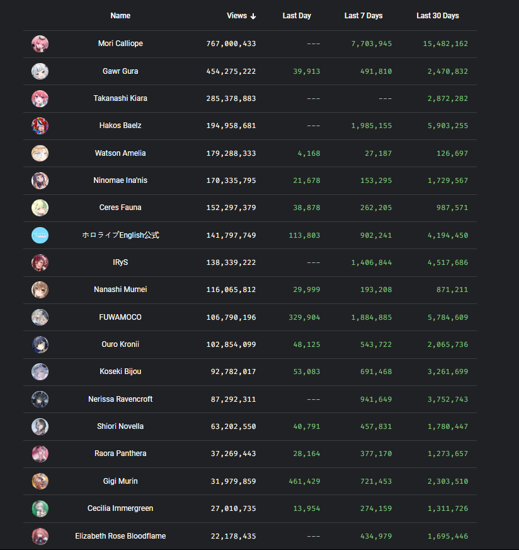The image size is (519, 550).
Task: Open the Ninomae Ina'nis channel link
Action: pos(120,180)
